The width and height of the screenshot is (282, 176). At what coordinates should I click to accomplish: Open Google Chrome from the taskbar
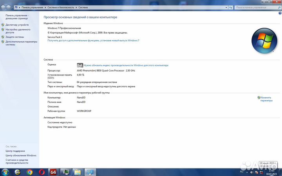[30, 172]
